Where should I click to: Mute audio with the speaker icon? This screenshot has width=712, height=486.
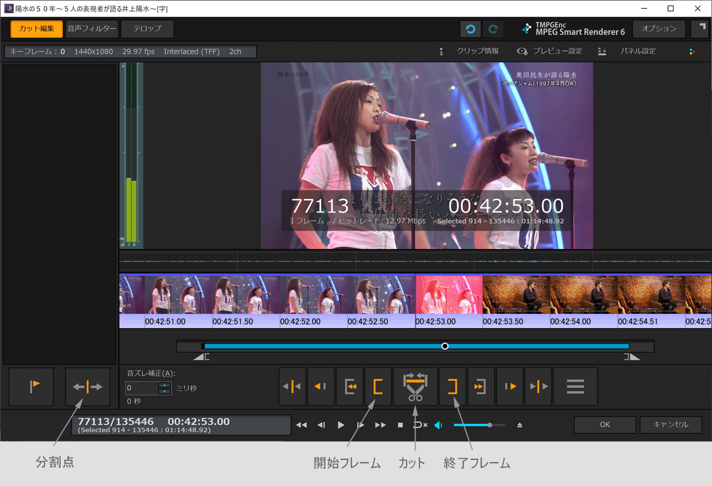[x=439, y=425]
